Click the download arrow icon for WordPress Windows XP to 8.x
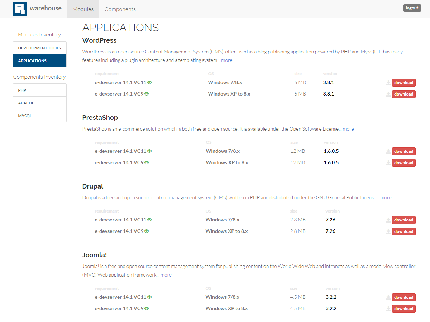The height and width of the screenshot is (322, 430). tap(388, 94)
